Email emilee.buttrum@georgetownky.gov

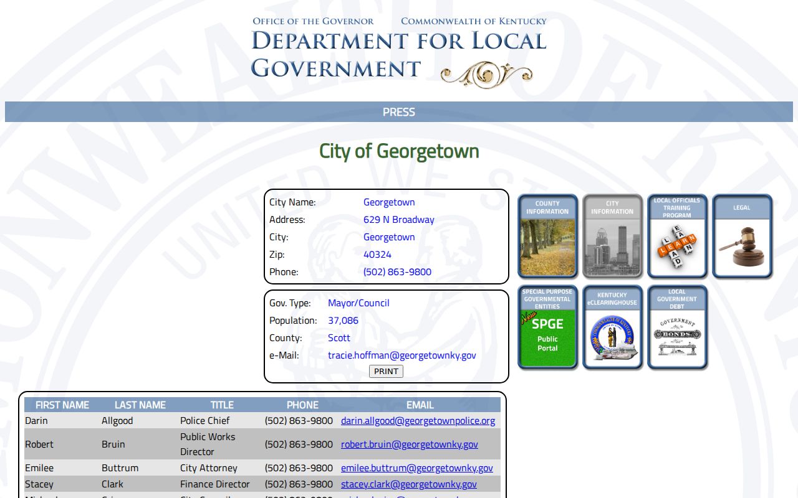click(x=417, y=468)
